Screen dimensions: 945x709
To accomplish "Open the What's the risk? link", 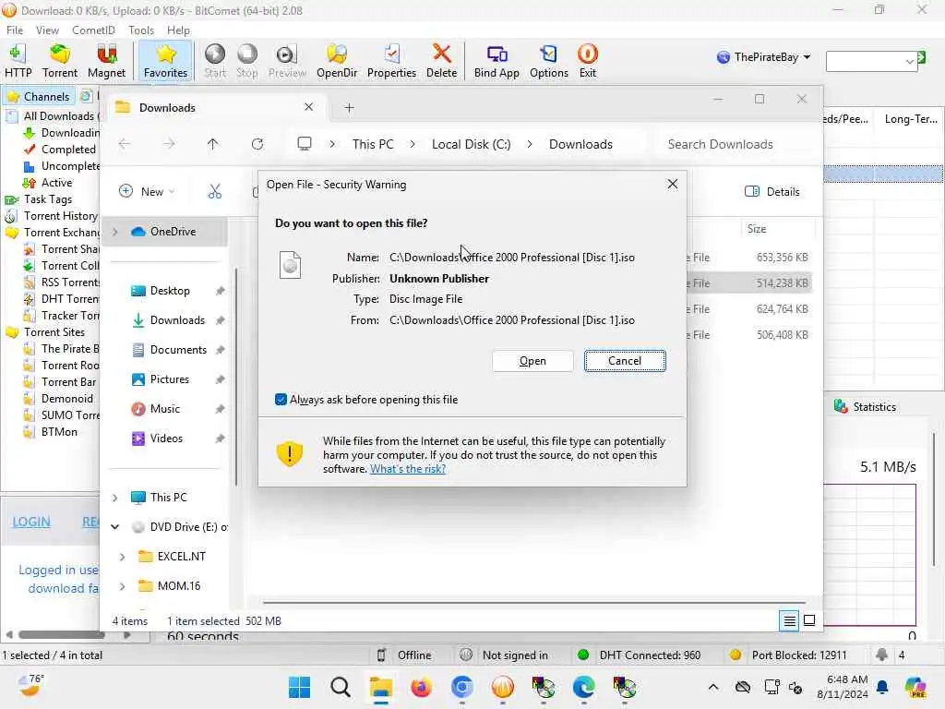I will point(407,469).
